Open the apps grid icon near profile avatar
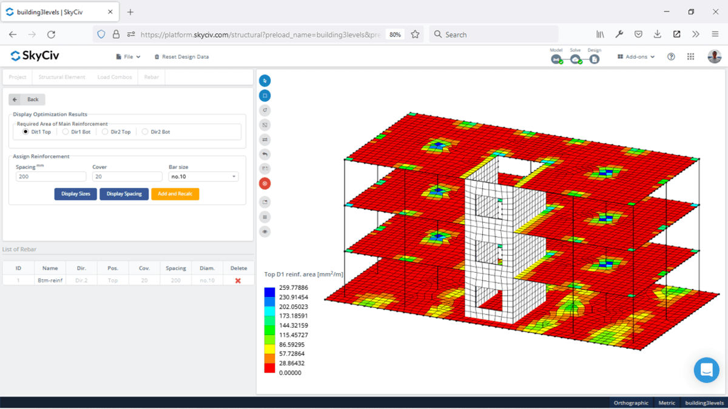The height and width of the screenshot is (409, 728). point(690,56)
